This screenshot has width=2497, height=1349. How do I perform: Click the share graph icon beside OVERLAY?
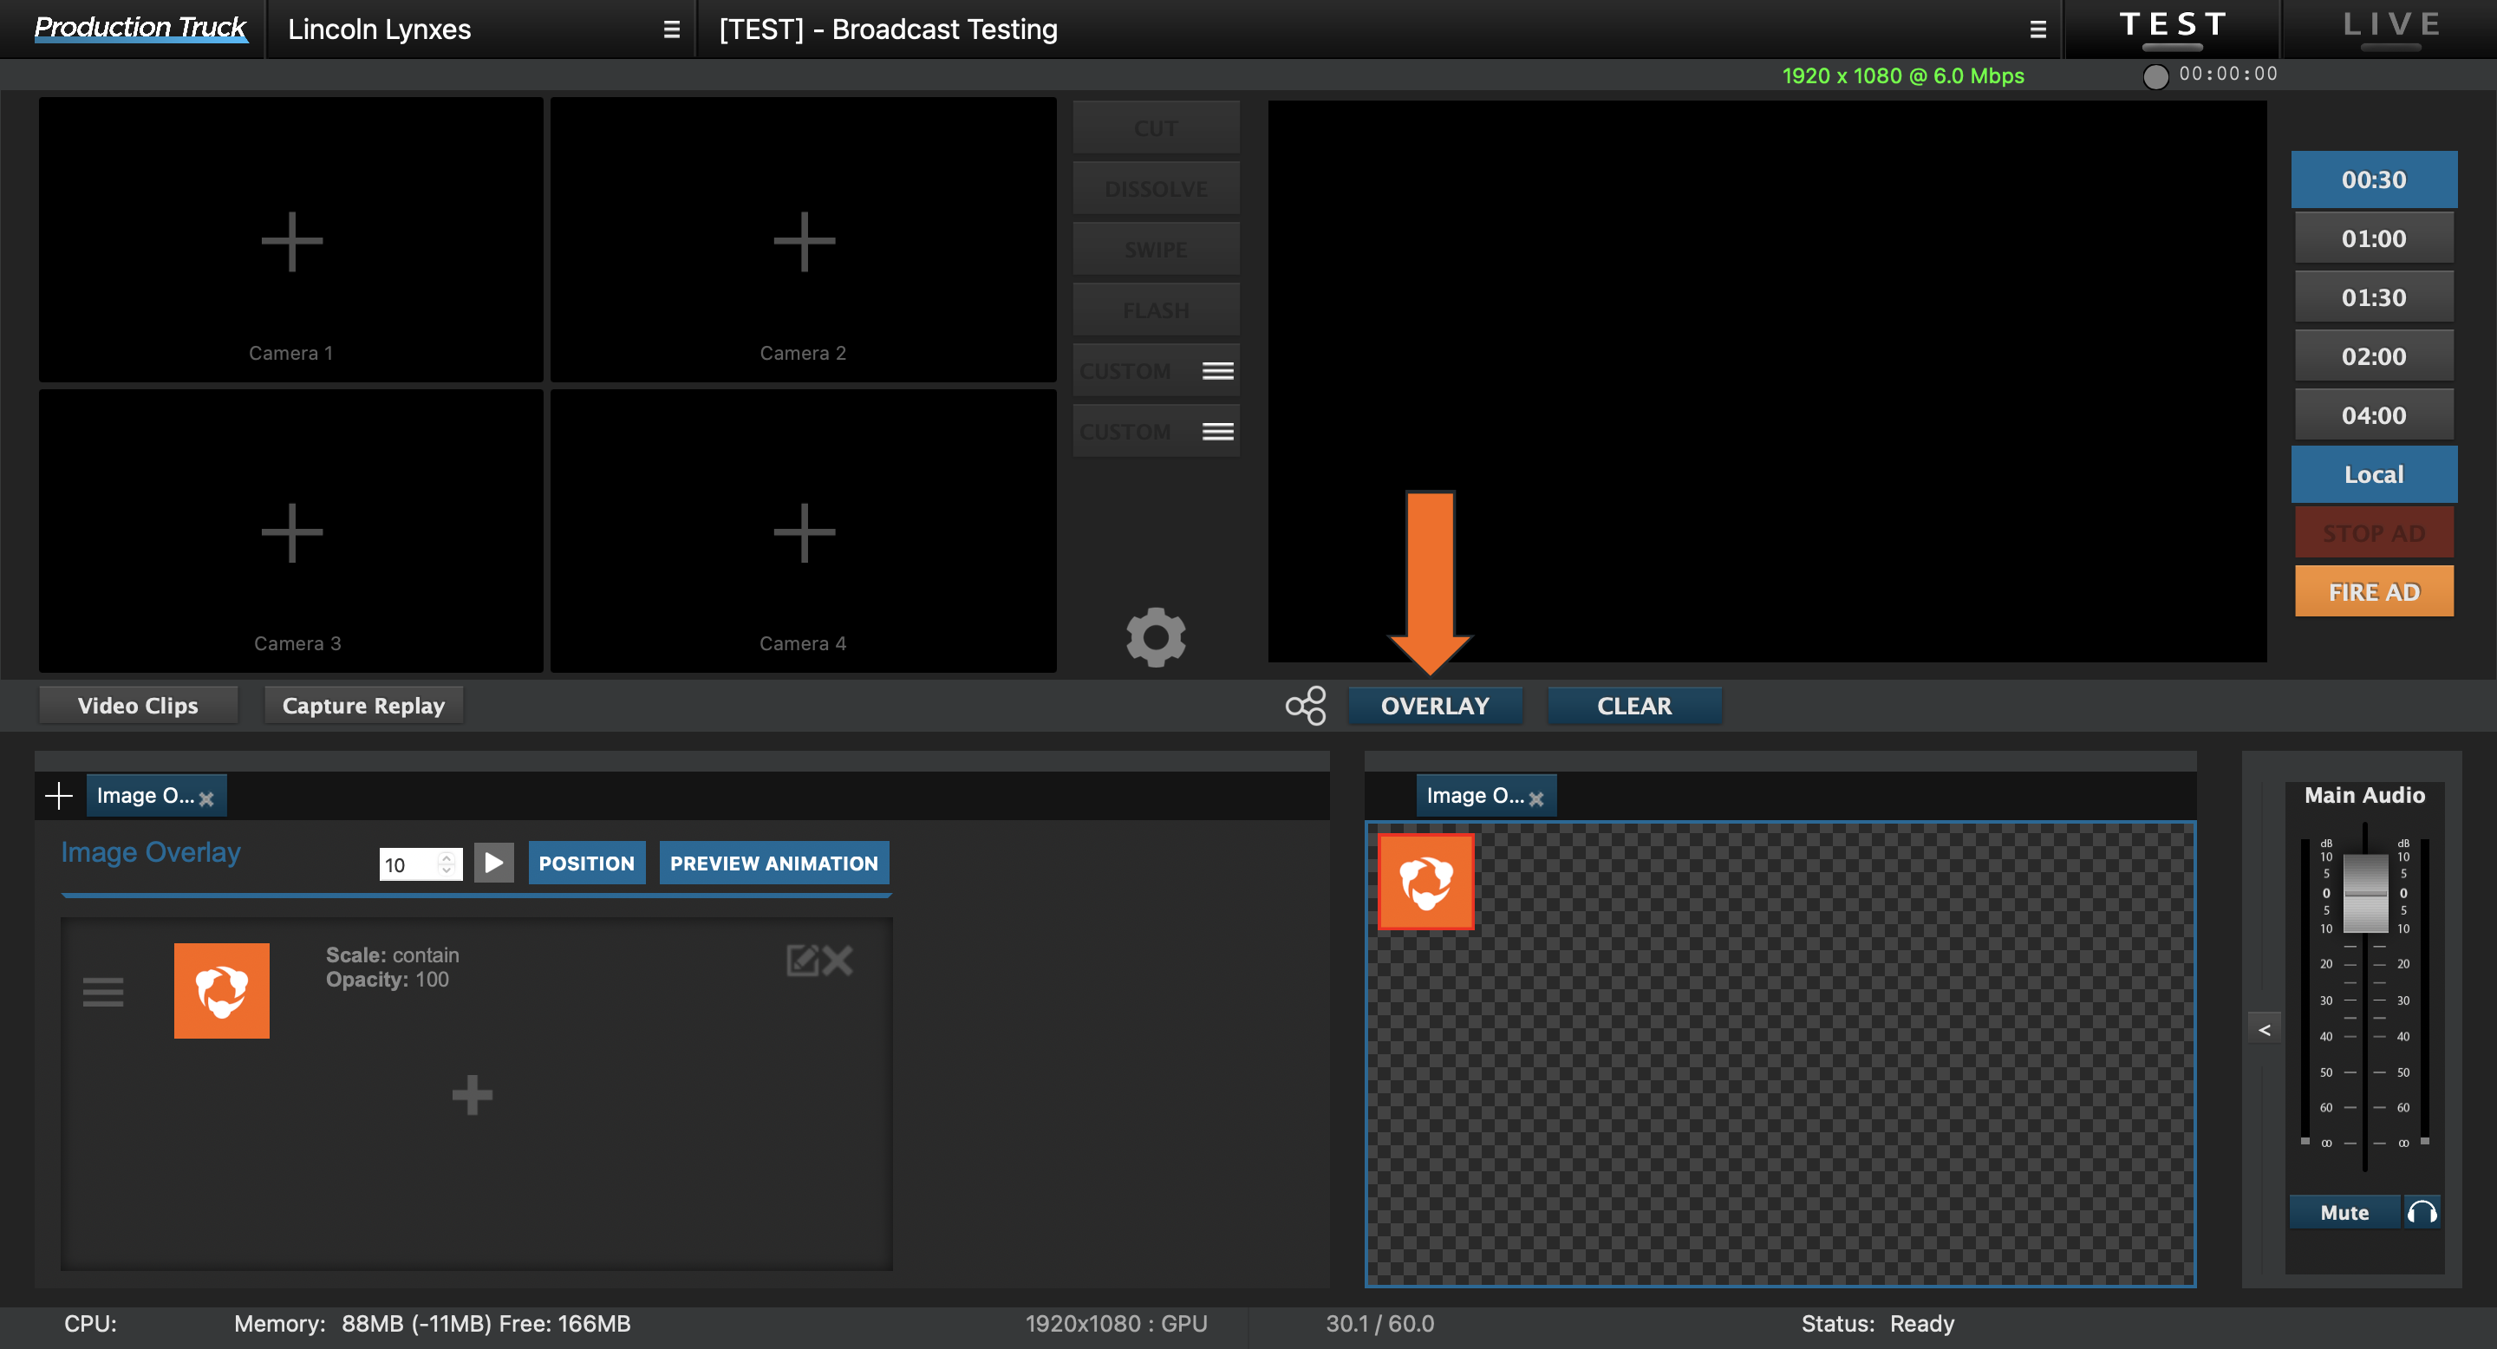[x=1306, y=706]
